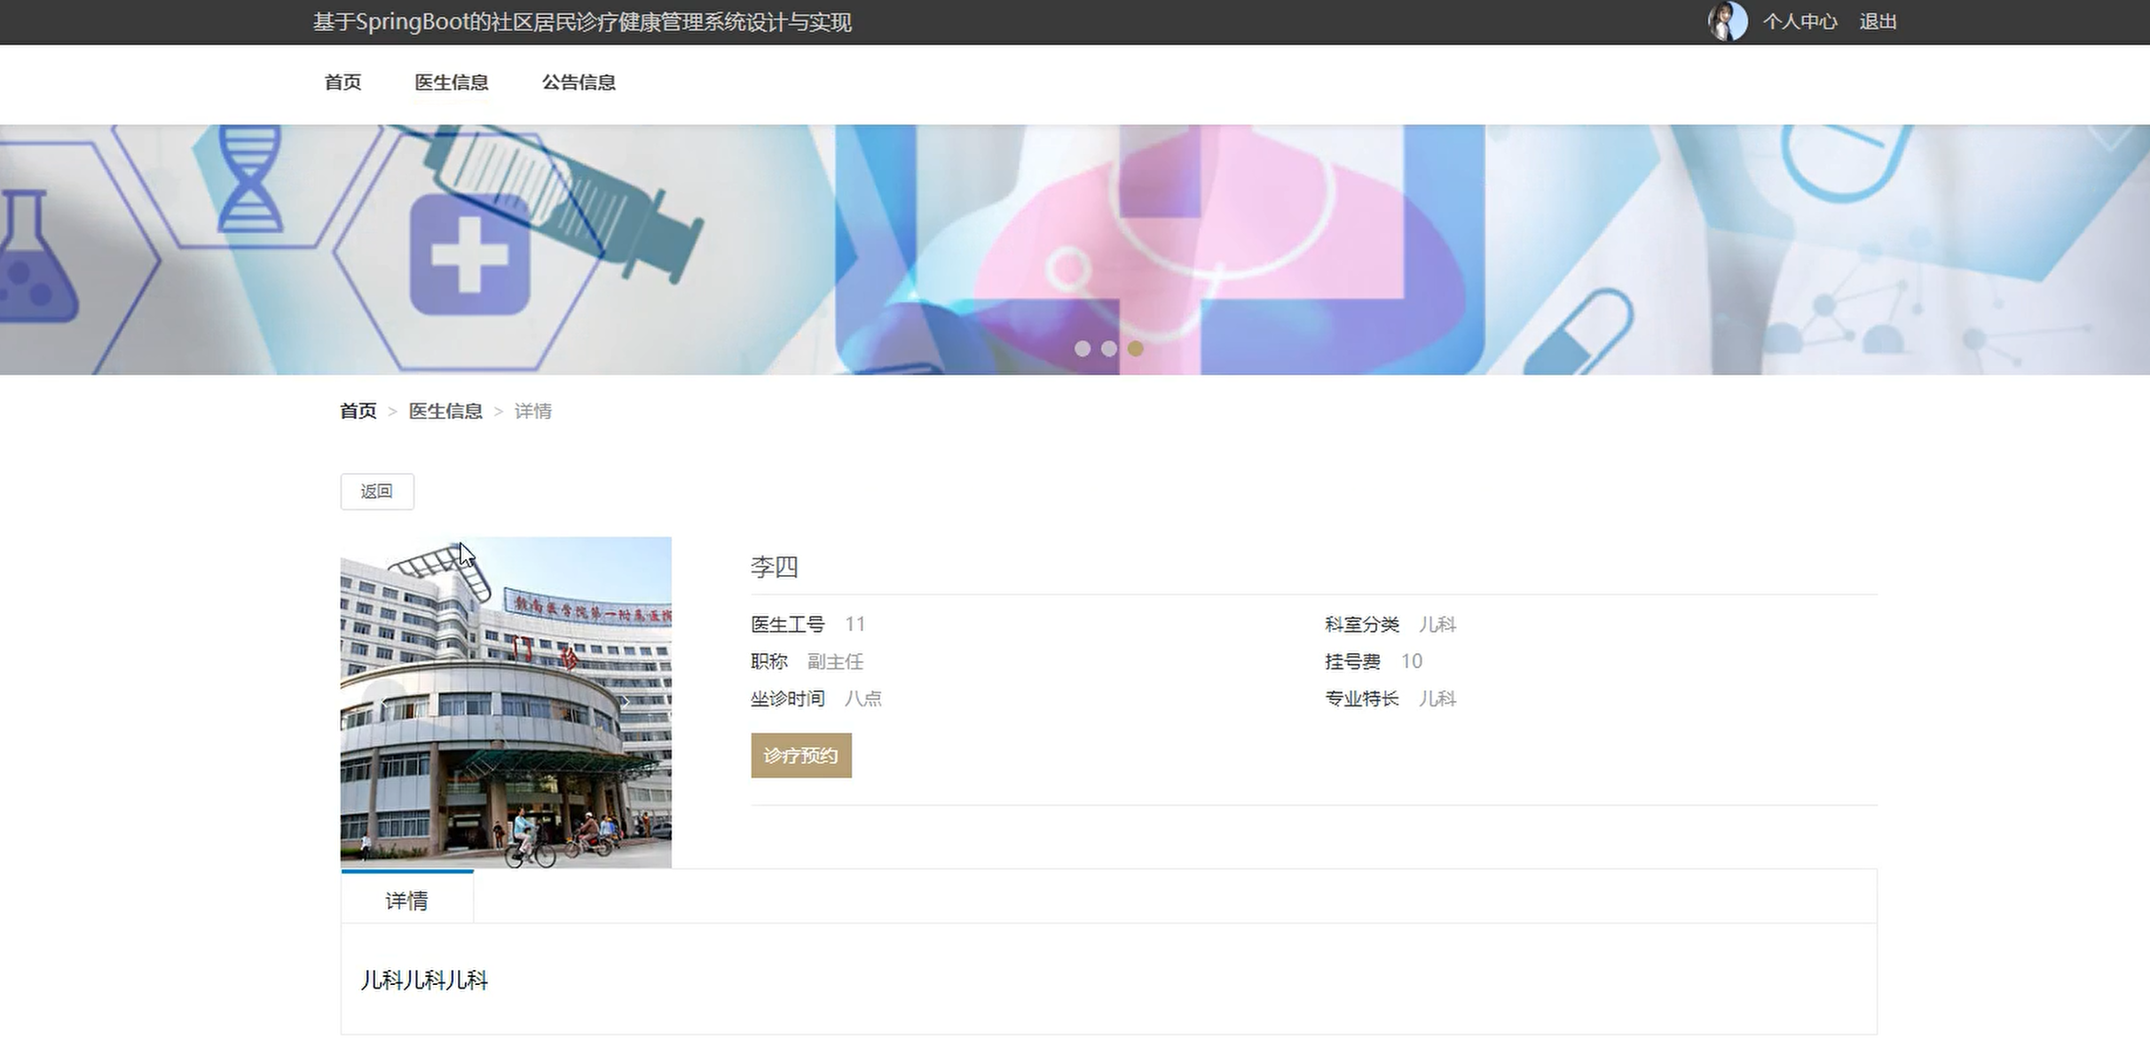This screenshot has height=1040, width=2150.
Task: Click the user avatar in header
Action: pos(1727,21)
